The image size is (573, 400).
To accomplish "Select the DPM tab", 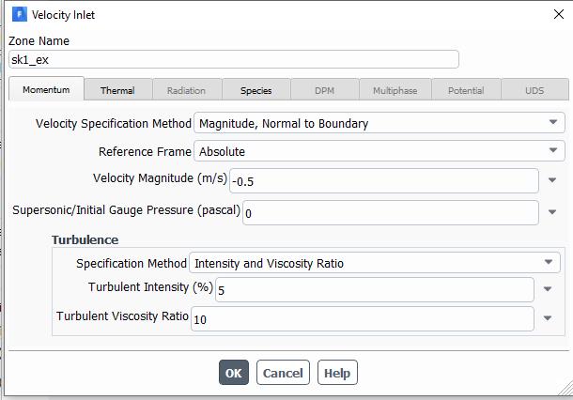I will 324,90.
